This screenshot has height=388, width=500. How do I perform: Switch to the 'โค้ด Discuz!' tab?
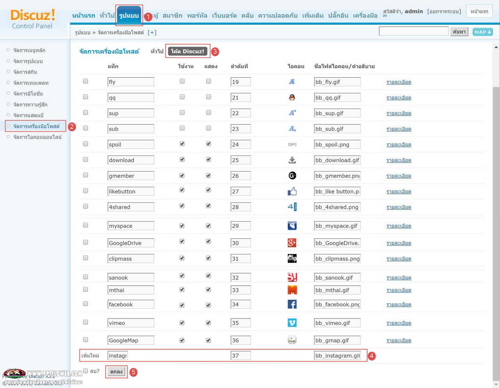pos(187,51)
